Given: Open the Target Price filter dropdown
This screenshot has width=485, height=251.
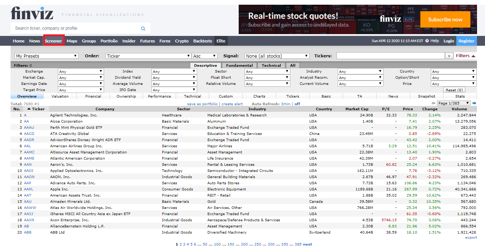Looking at the screenshot, I should (x=81, y=90).
